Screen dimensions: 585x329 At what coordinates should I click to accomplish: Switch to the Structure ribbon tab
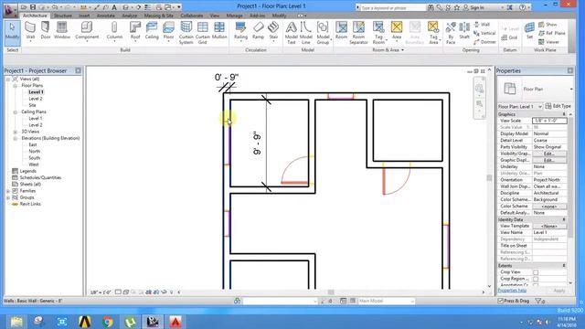63,16
